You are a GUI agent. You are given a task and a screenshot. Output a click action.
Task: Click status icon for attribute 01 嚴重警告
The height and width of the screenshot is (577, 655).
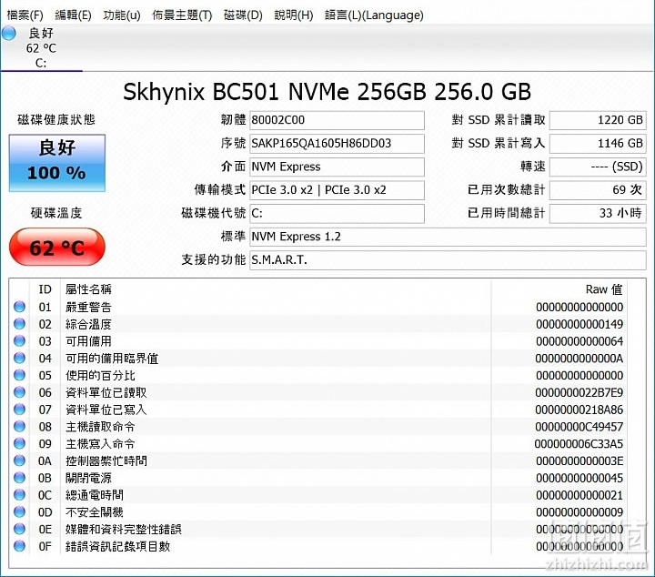(19, 307)
